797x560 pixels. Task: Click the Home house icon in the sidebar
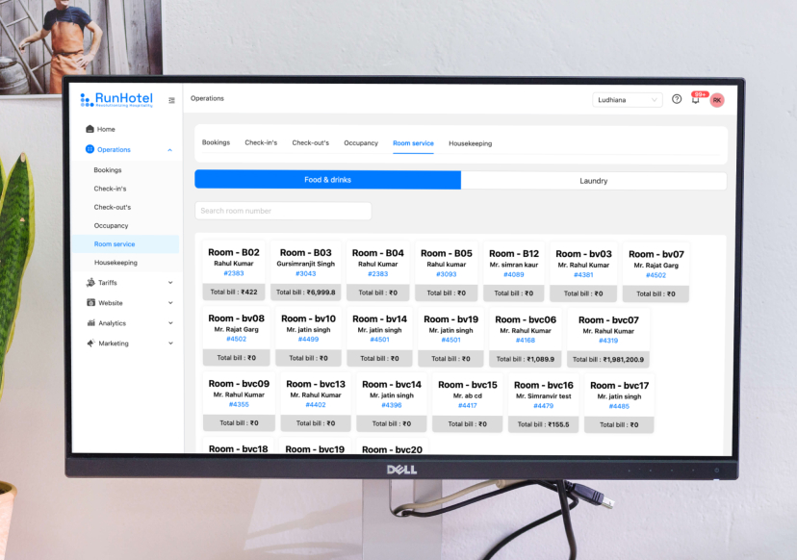(90, 129)
